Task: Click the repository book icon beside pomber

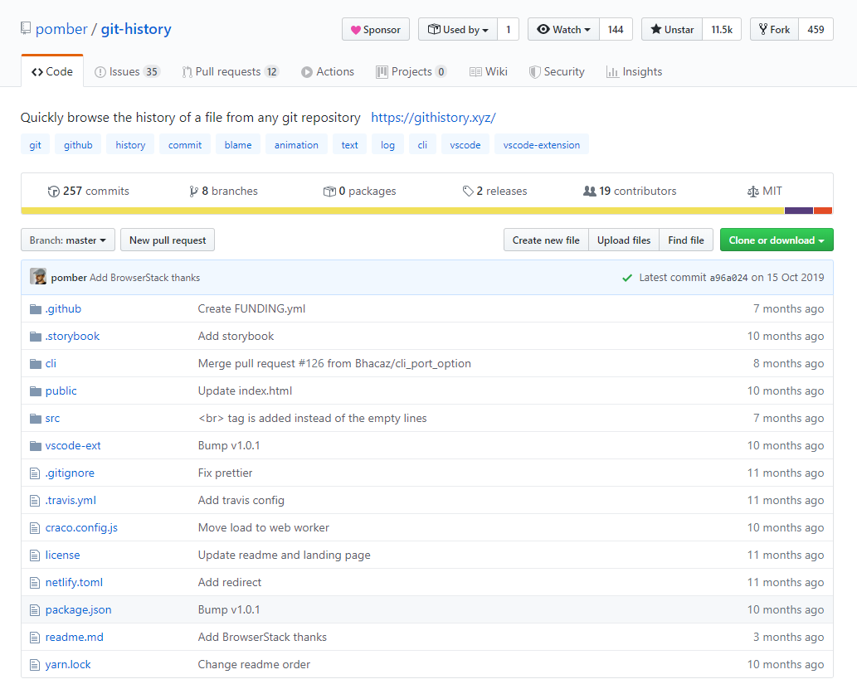Action: pos(26,28)
